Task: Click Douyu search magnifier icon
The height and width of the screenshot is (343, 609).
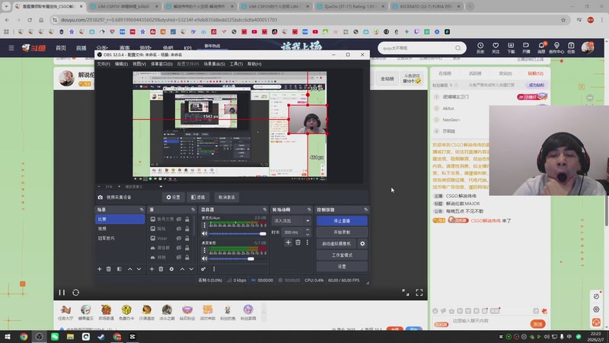Action: coord(458,48)
